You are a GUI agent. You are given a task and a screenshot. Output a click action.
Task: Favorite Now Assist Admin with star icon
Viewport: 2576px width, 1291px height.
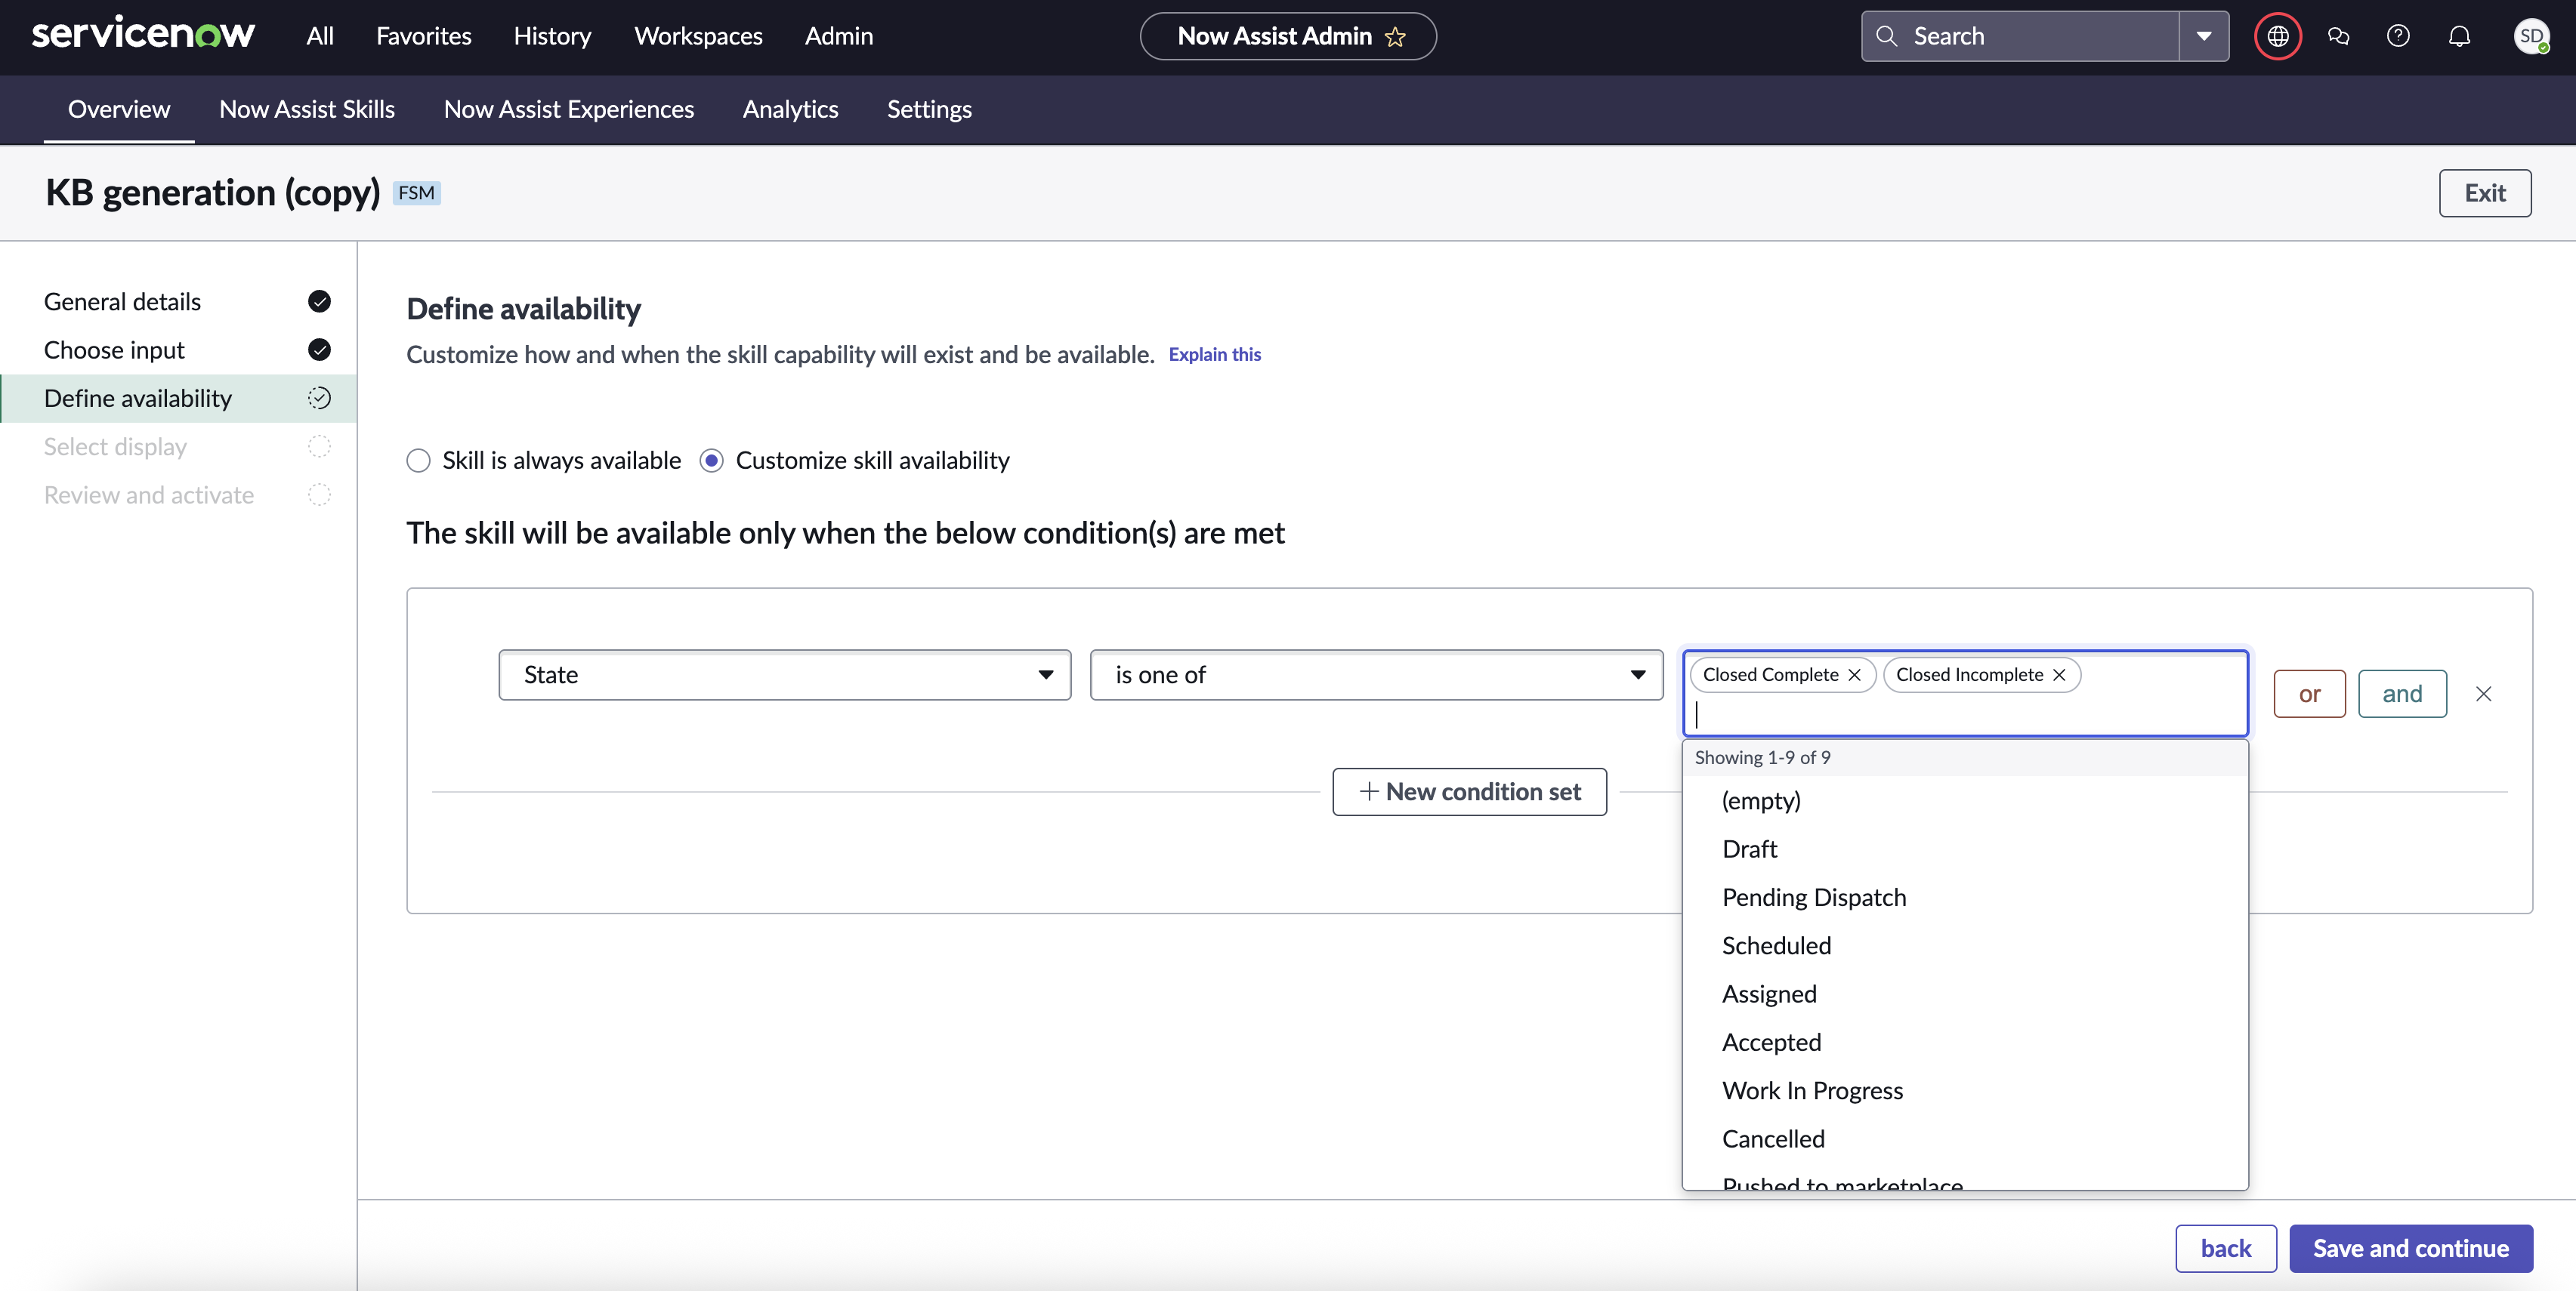[x=1395, y=37]
